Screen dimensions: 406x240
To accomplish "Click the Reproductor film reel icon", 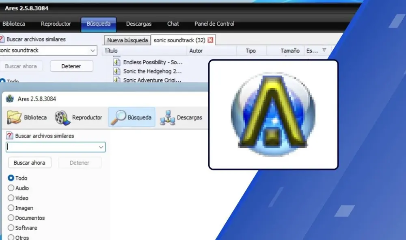I will pyautogui.click(x=62, y=117).
